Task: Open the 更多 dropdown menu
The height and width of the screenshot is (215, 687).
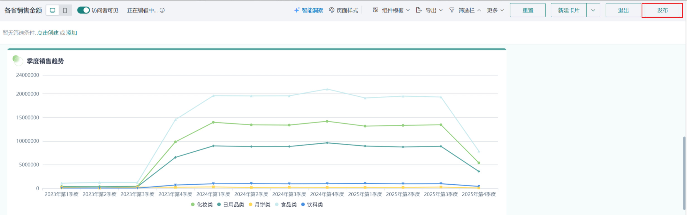Action: click(495, 10)
